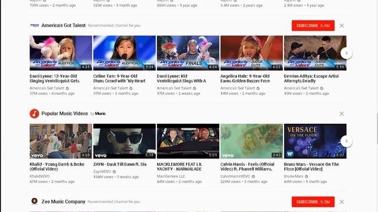Play Calvin Harris Feels video thumbnail

click(252, 141)
